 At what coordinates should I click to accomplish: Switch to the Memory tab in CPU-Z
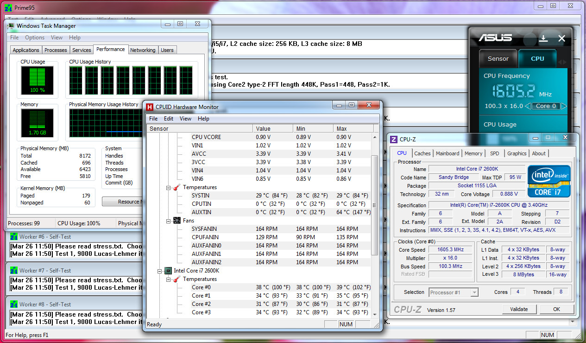point(473,153)
